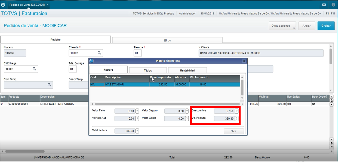Screen dimensions: 338x162
Task: Click the Cli.Entrega input field
Action: point(21,69)
